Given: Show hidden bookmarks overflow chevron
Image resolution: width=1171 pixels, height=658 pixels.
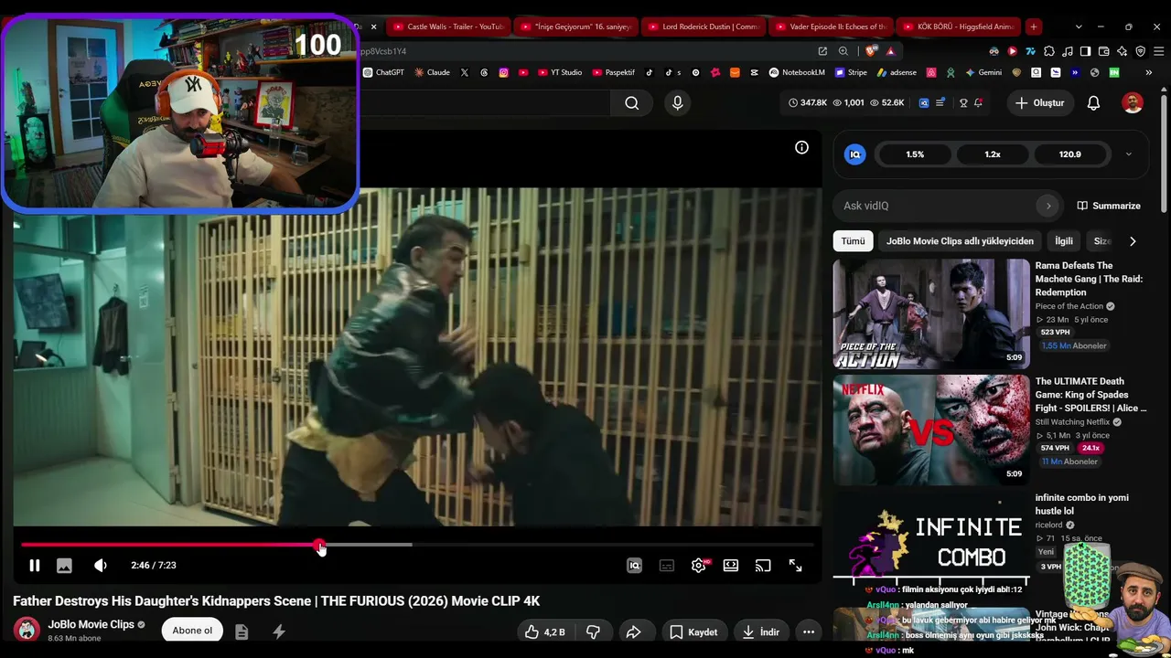Looking at the screenshot, I should pyautogui.click(x=1148, y=72).
